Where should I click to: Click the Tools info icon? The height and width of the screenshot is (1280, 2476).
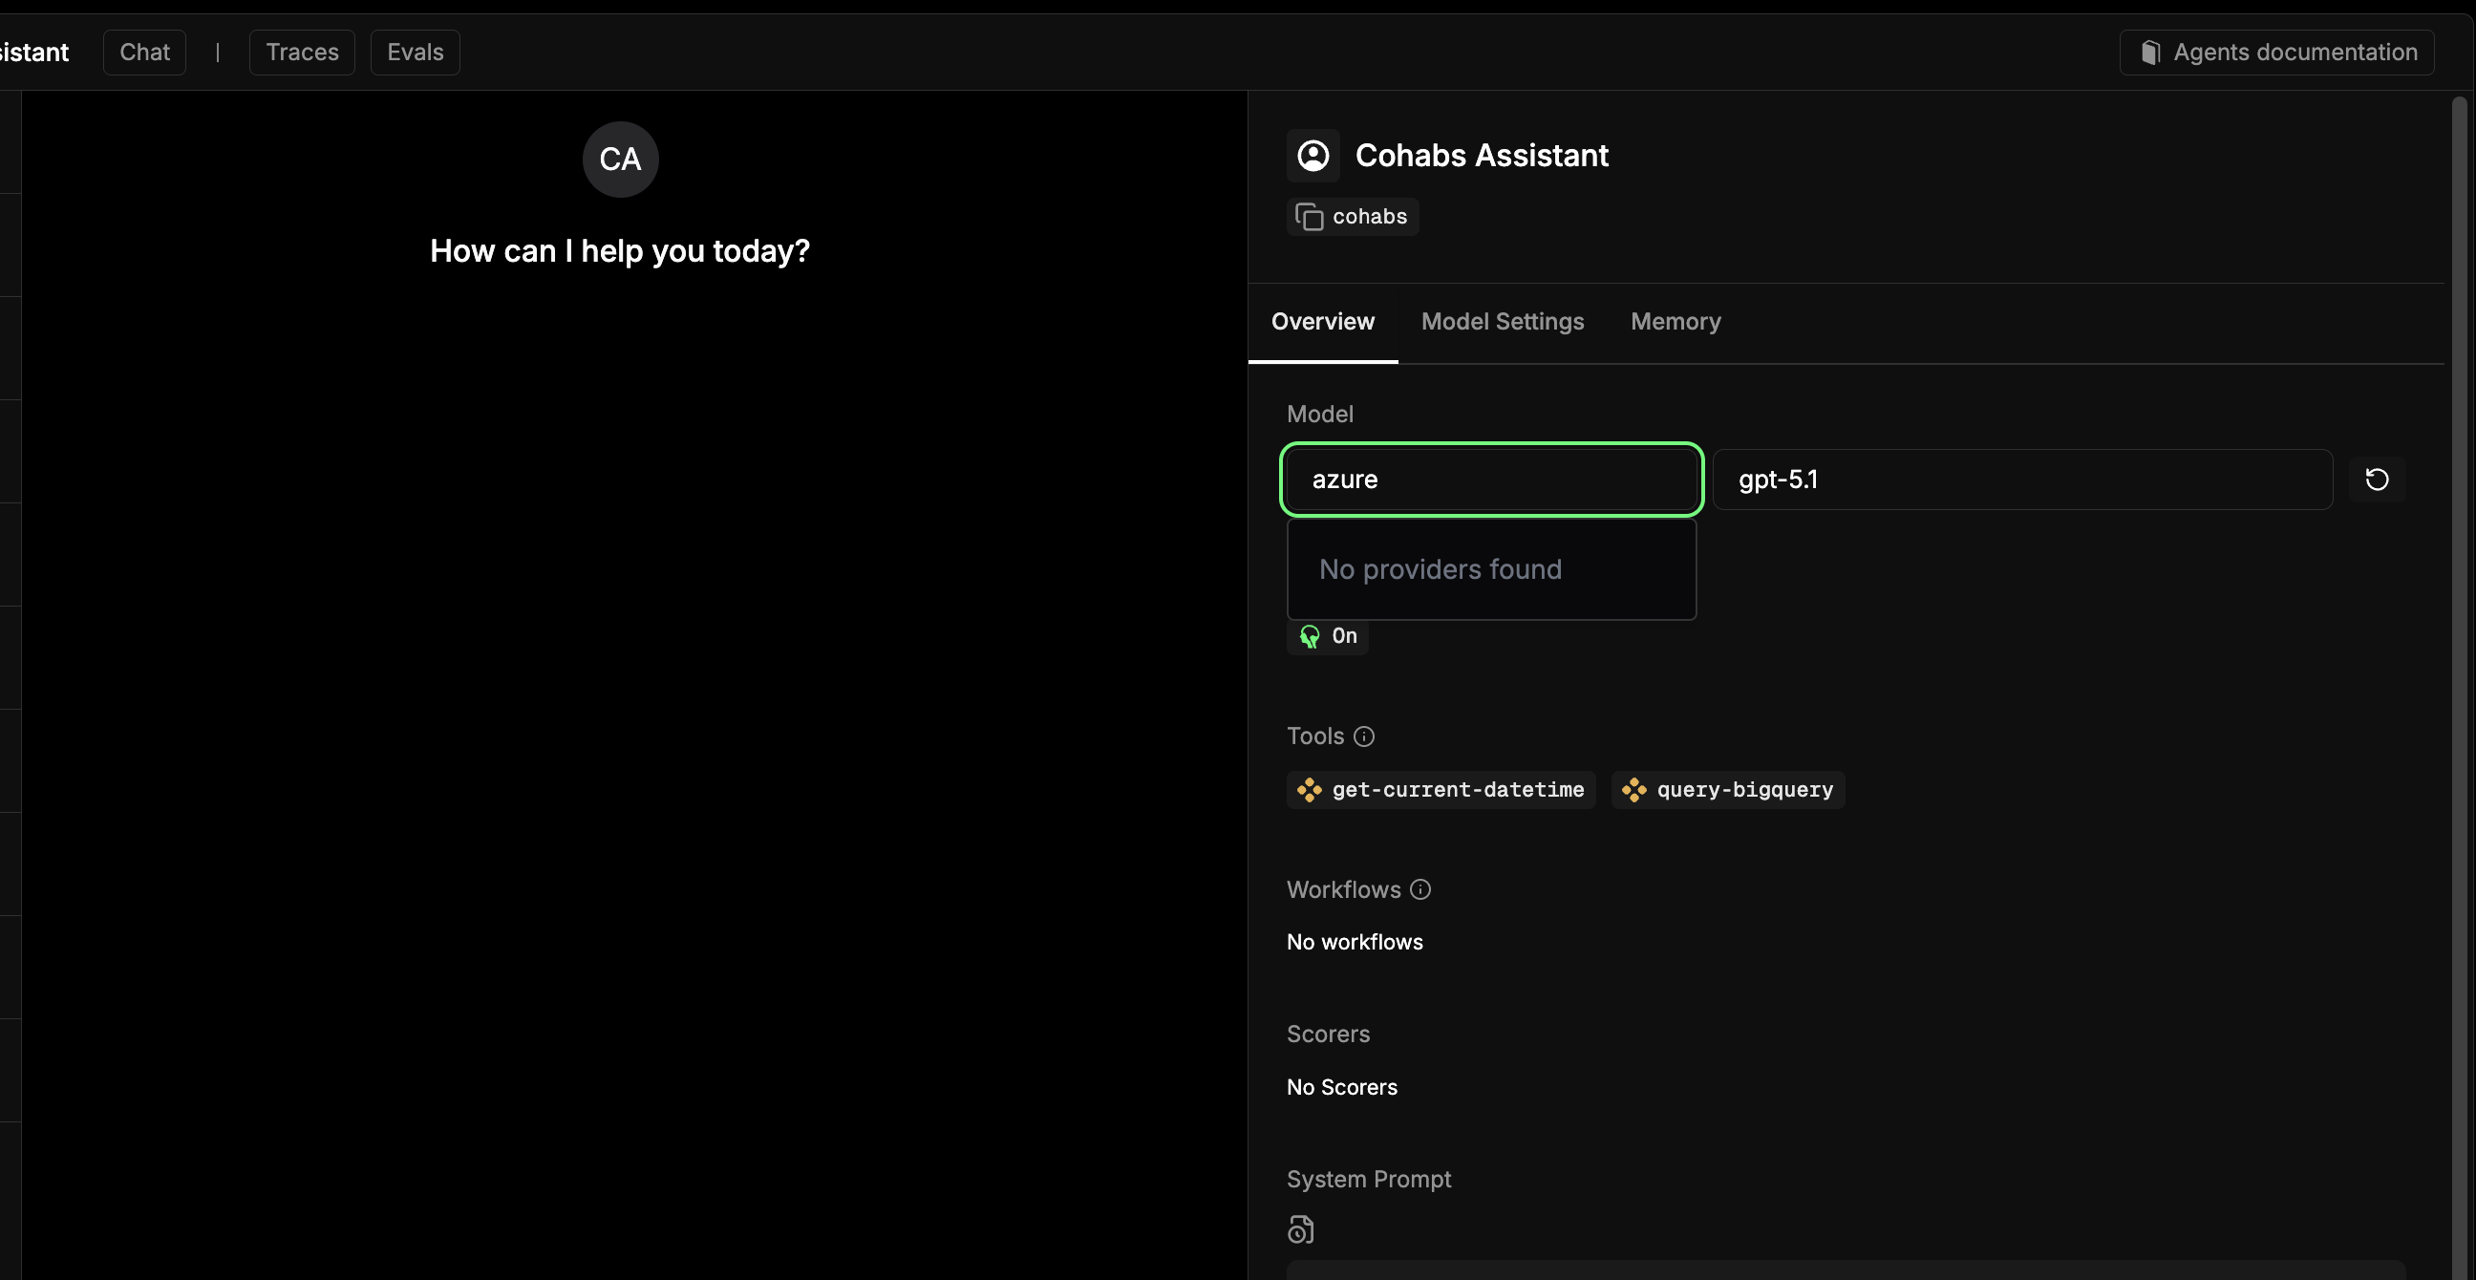(x=1364, y=737)
